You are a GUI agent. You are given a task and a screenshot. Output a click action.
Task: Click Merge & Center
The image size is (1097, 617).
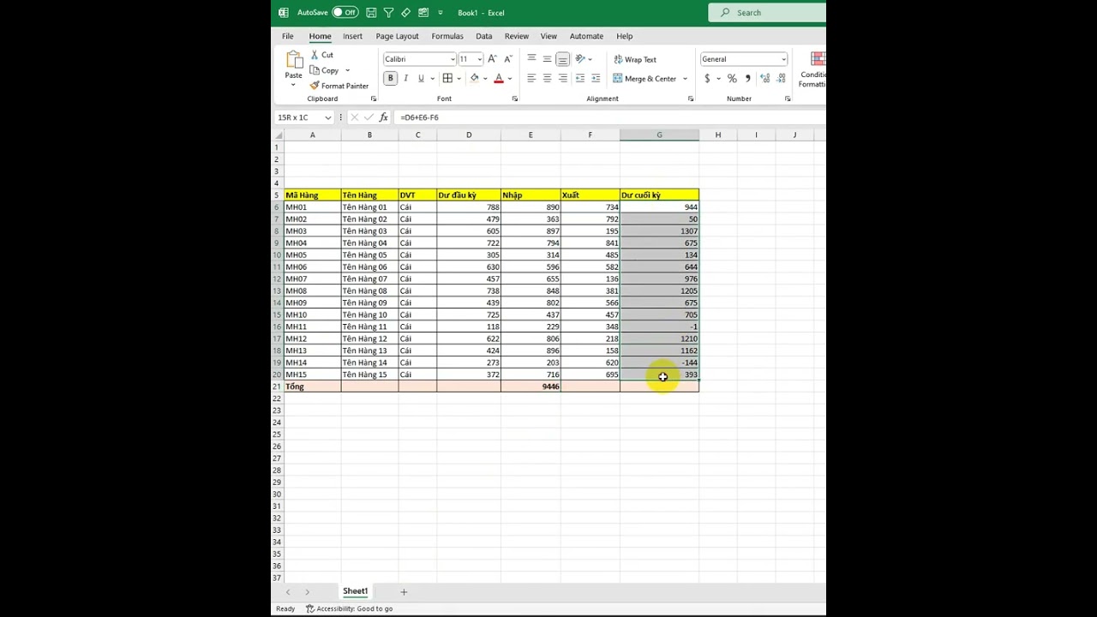645,78
